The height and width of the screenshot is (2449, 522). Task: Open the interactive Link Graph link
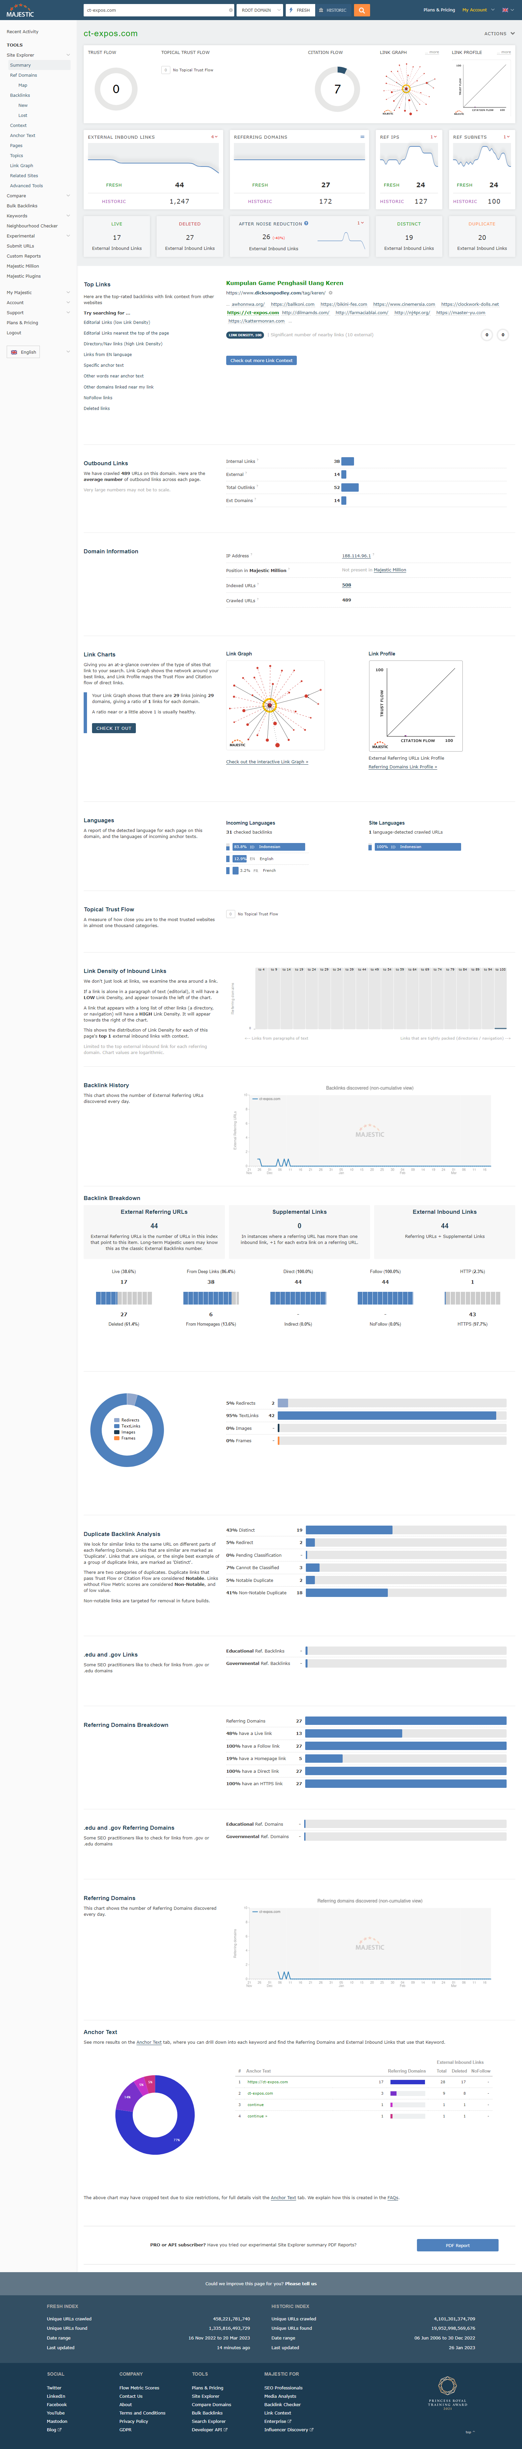click(267, 762)
